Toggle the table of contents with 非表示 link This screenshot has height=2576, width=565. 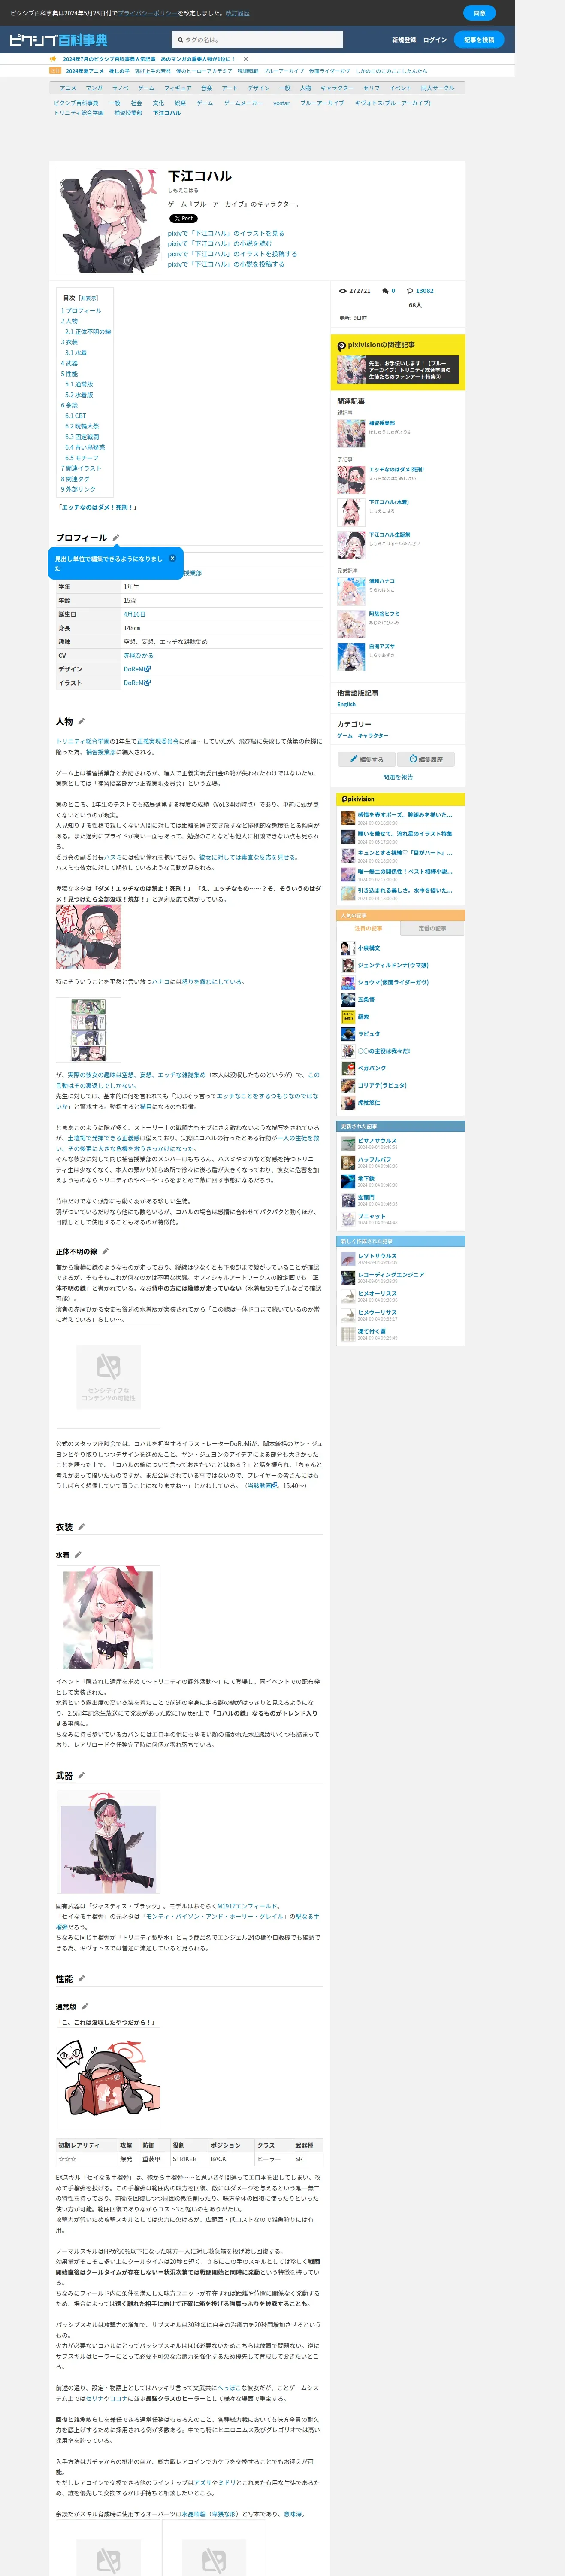[x=89, y=298]
